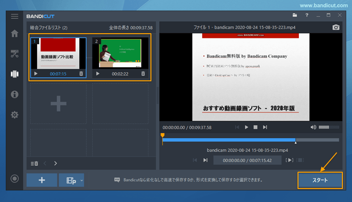
Task: Click clip 2 duration 00:02:22
Action: coord(120,74)
